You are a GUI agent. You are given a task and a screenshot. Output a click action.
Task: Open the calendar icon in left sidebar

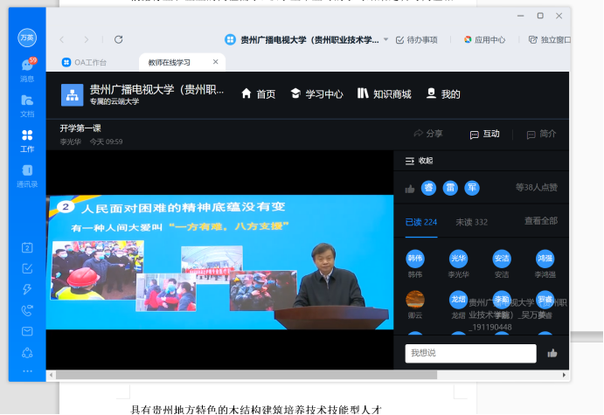[x=27, y=247]
